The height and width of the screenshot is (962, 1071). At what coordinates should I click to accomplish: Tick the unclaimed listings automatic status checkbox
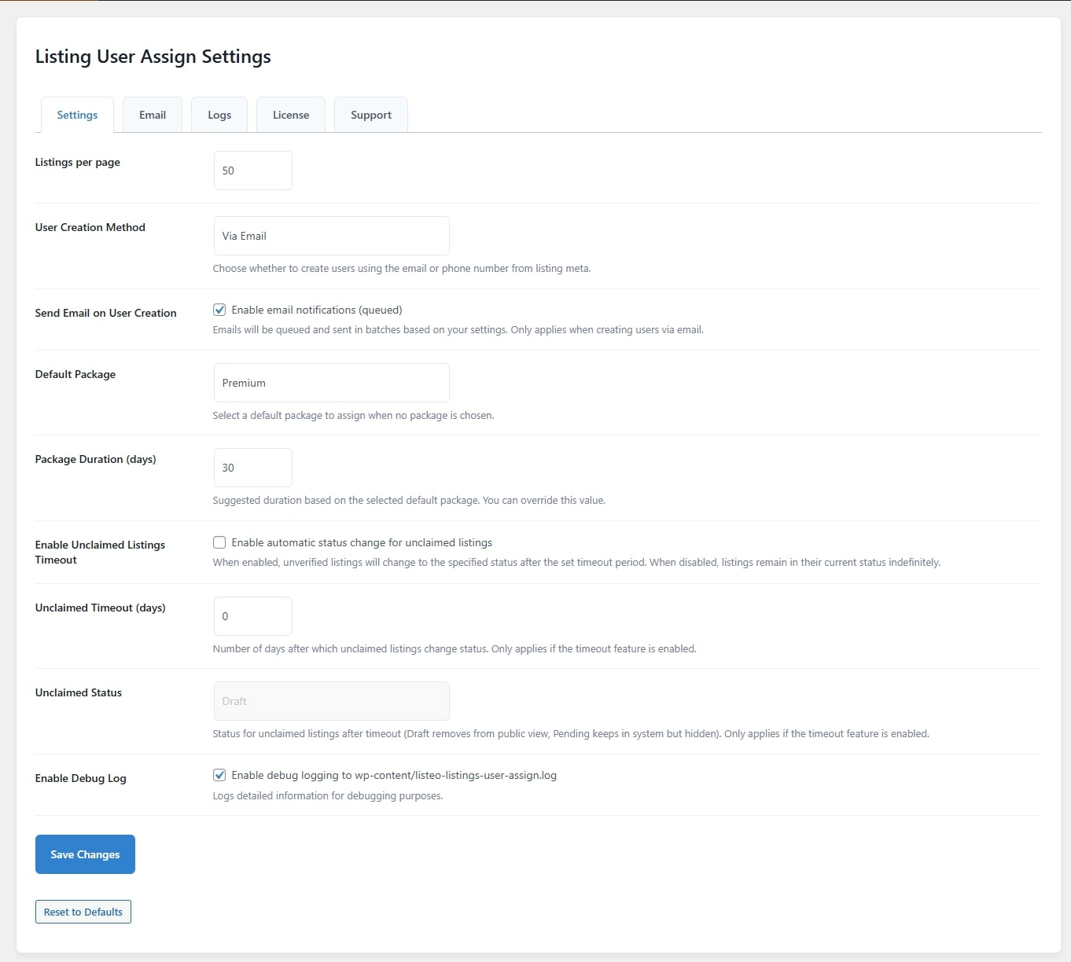(x=219, y=542)
